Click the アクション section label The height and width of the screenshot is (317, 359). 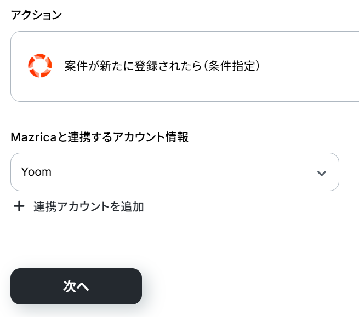(36, 15)
